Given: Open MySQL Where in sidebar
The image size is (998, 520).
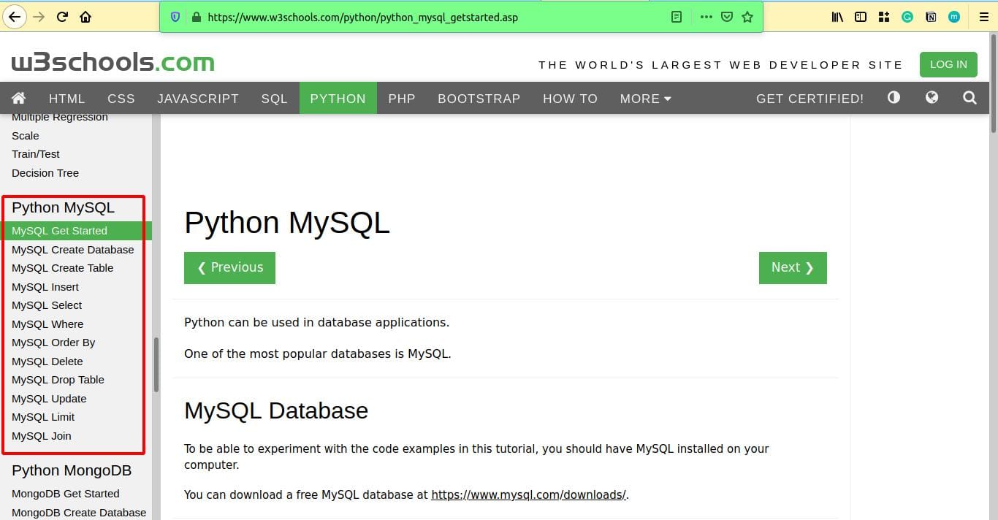Looking at the screenshot, I should click(x=47, y=324).
